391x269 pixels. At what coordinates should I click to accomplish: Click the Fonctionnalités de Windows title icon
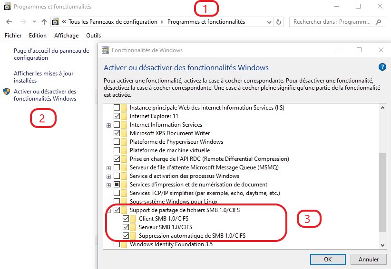tap(106, 50)
